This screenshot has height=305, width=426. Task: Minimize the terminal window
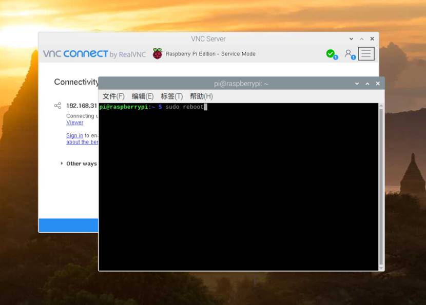(357, 84)
